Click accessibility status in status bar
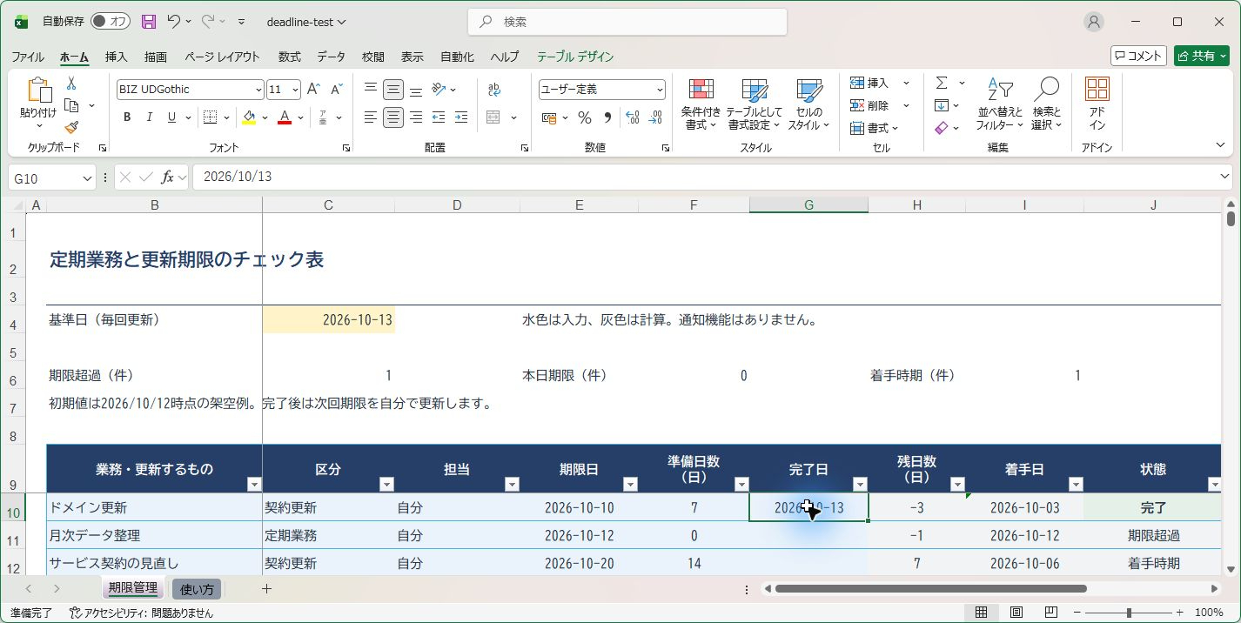Screen dimensions: 1241x623 tap(141, 613)
